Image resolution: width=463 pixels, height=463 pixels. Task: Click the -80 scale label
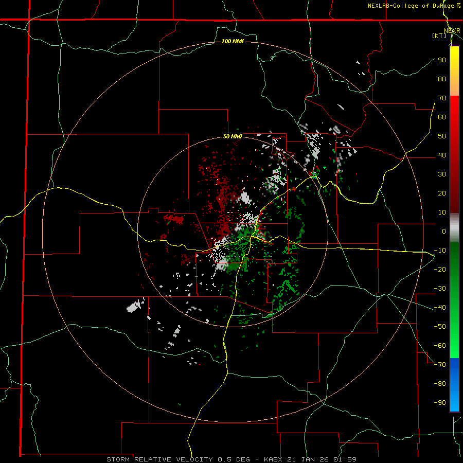(440, 384)
